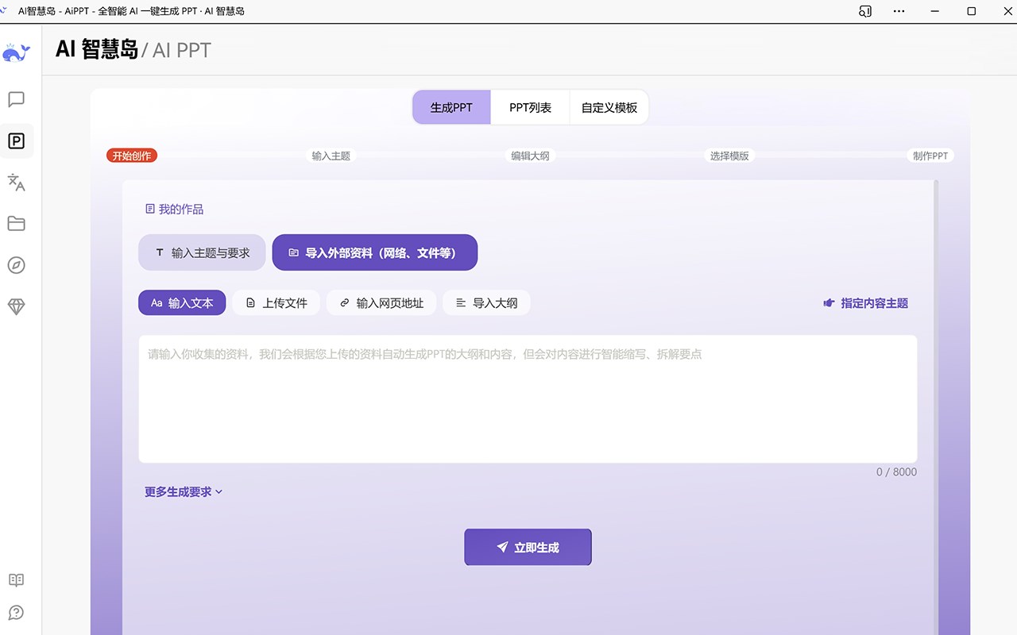Open the chat section from the sidebar
This screenshot has width=1017, height=635.
coord(16,99)
